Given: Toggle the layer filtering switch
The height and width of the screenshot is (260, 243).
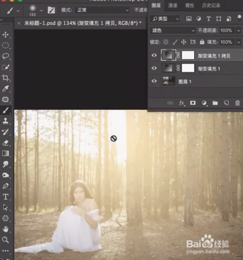Looking at the screenshot, I should 240,18.
